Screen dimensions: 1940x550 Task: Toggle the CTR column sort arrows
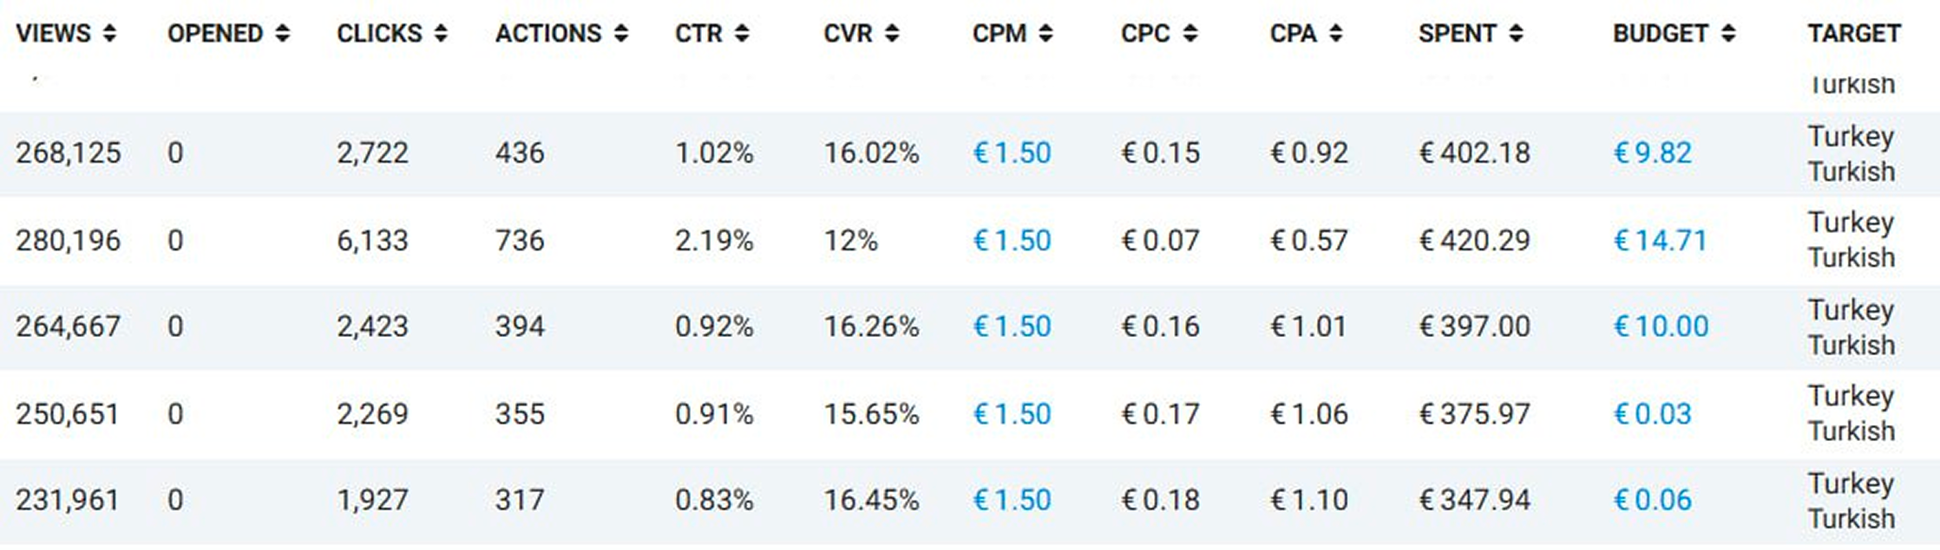(x=741, y=34)
